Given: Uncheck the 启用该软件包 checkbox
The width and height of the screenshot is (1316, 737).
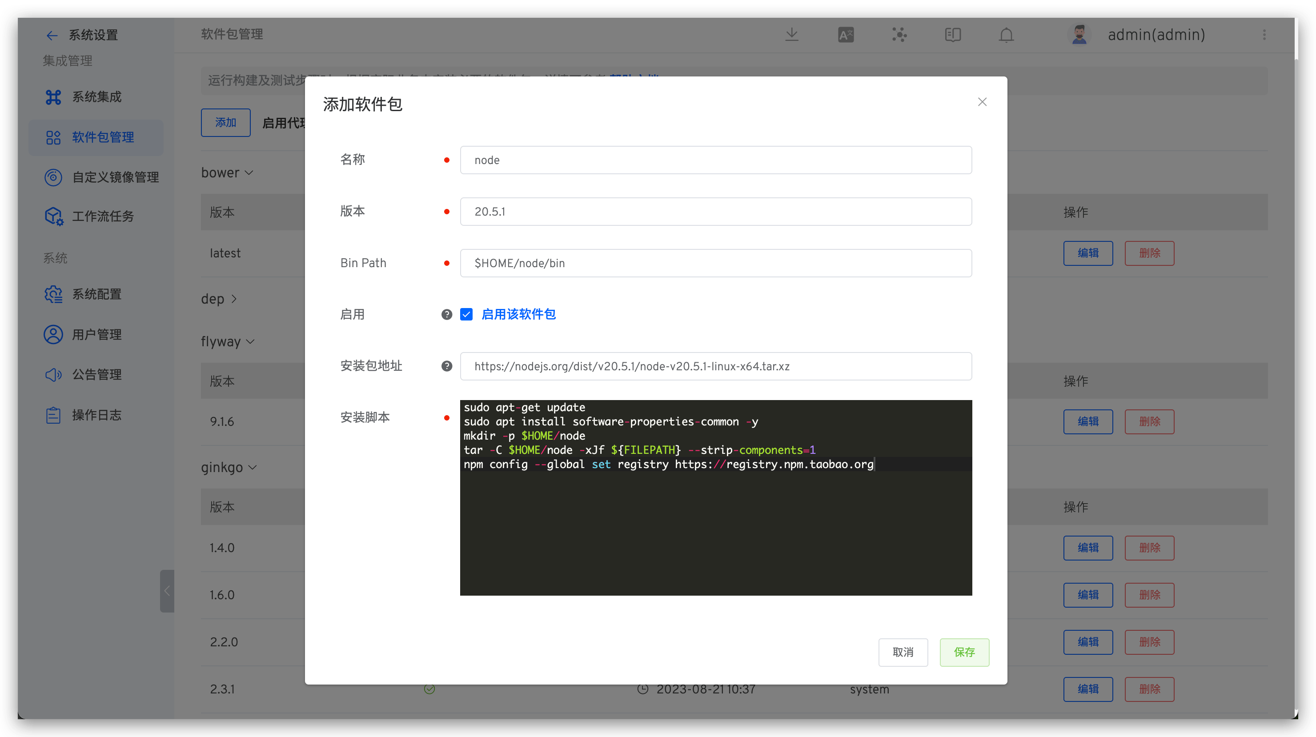Looking at the screenshot, I should point(466,315).
